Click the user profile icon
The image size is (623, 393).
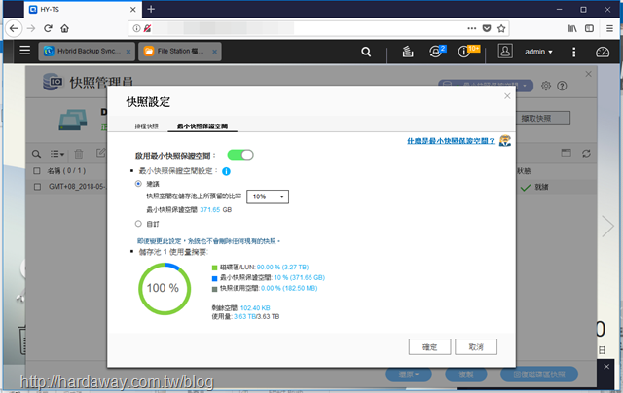pyautogui.click(x=505, y=52)
